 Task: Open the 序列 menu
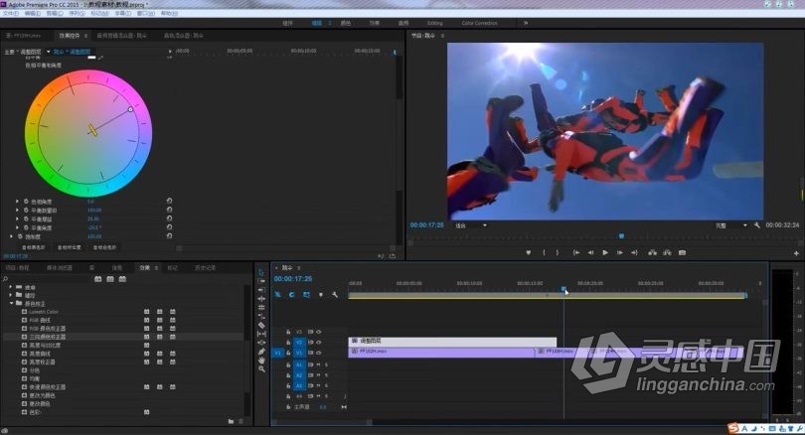click(77, 13)
